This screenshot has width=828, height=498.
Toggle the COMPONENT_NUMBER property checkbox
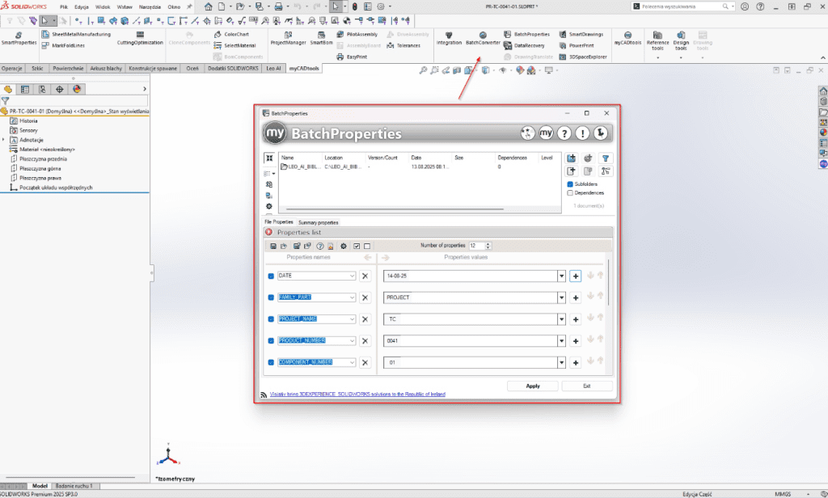pos(271,362)
